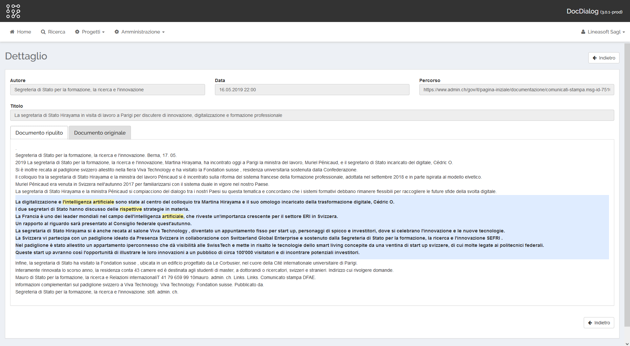
Task: Click the Home house icon
Action: coord(12,32)
